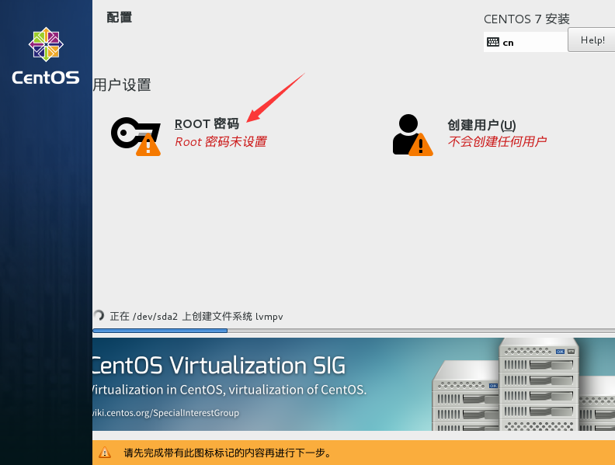Screen dimensions: 615x465
Task: Click the installation progress spinner icon
Action: tap(99, 315)
